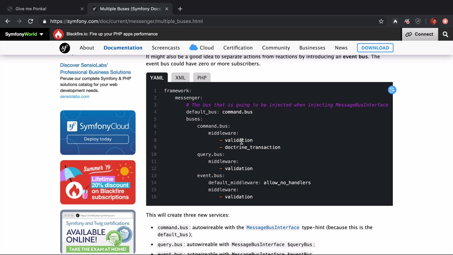Viewport: 453px width, 255px height.
Task: Switch to the PHP code tab
Action: 202,78
